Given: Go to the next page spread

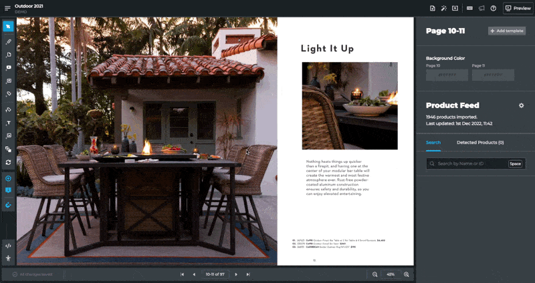Looking at the screenshot, I should [x=236, y=274].
